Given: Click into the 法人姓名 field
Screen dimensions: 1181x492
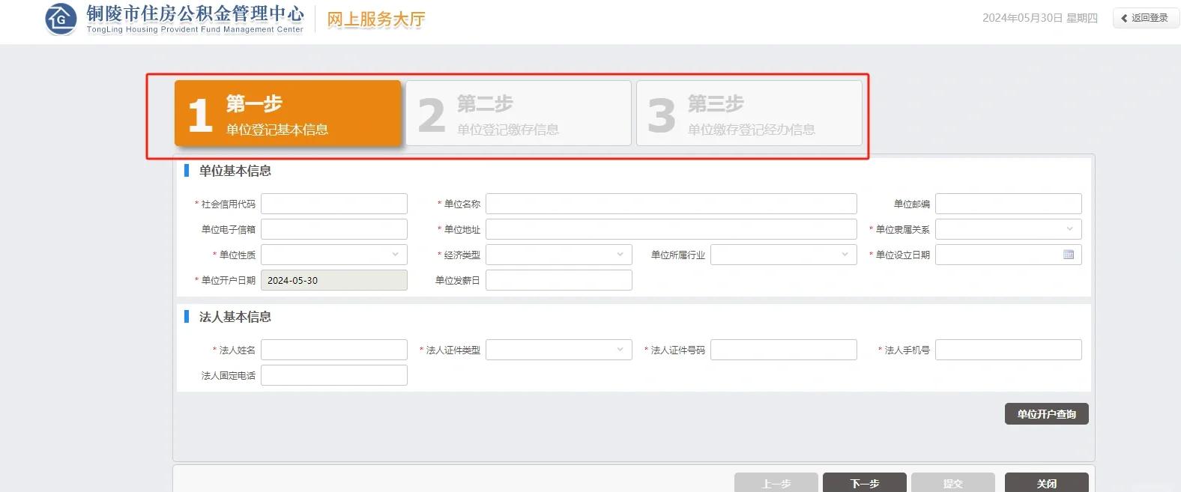Looking at the screenshot, I should (x=334, y=350).
